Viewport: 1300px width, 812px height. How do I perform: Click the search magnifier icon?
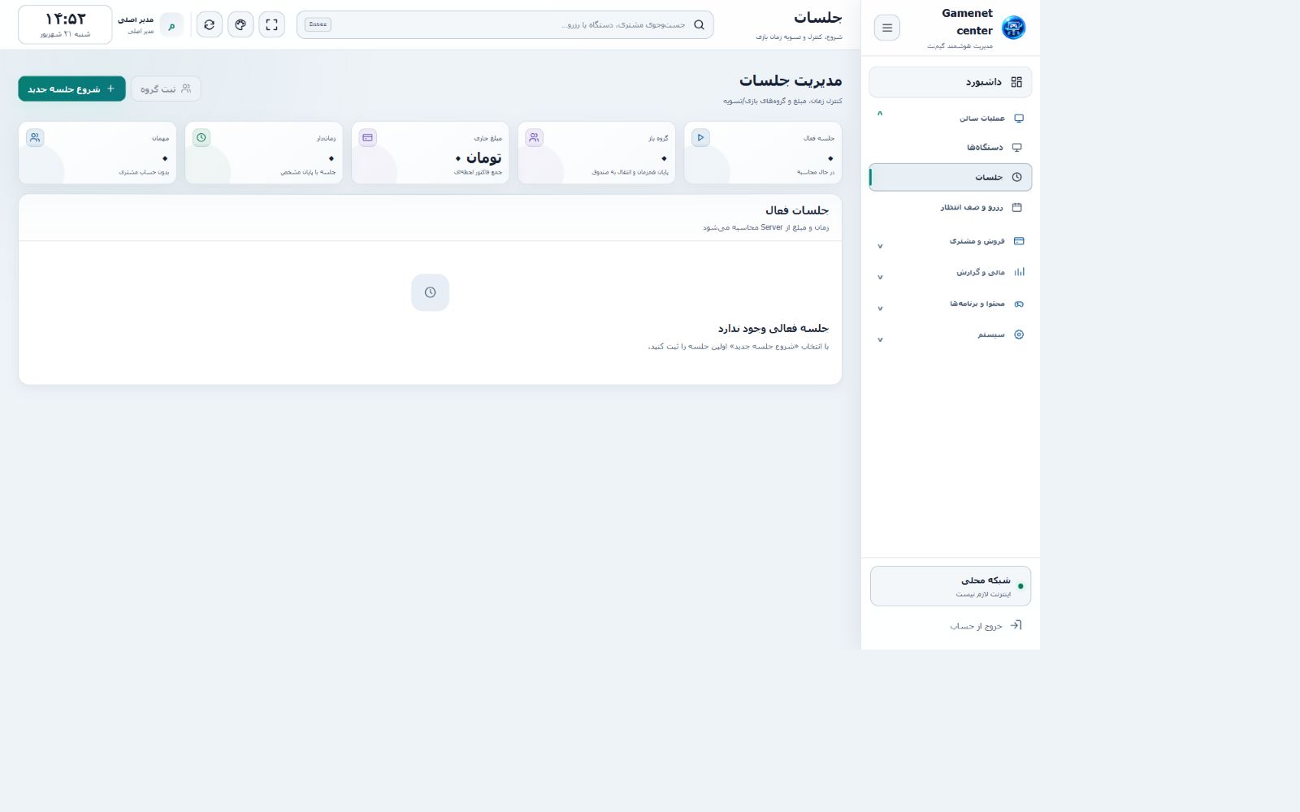(x=699, y=24)
